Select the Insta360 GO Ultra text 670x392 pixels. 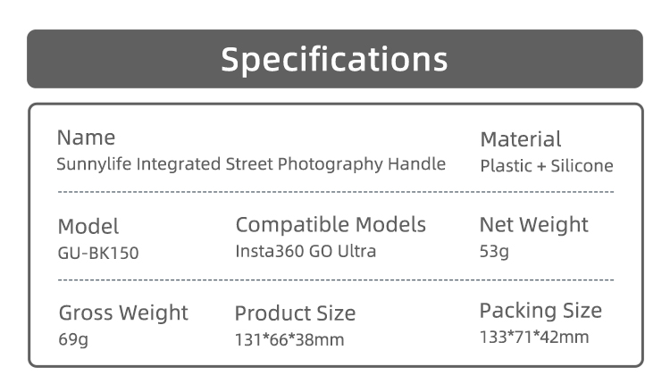[x=306, y=251]
